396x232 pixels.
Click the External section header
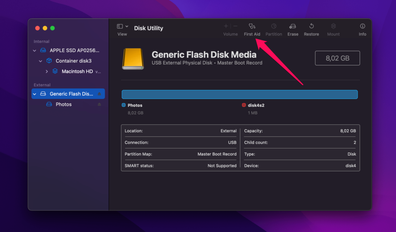coord(42,85)
